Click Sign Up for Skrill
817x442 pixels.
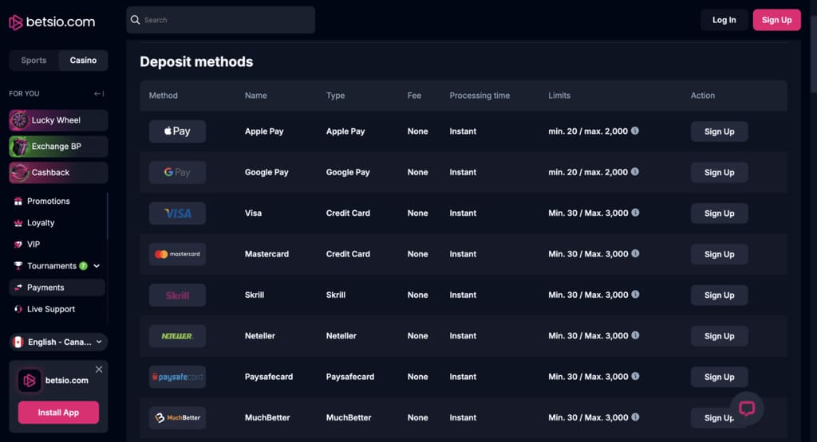point(720,295)
